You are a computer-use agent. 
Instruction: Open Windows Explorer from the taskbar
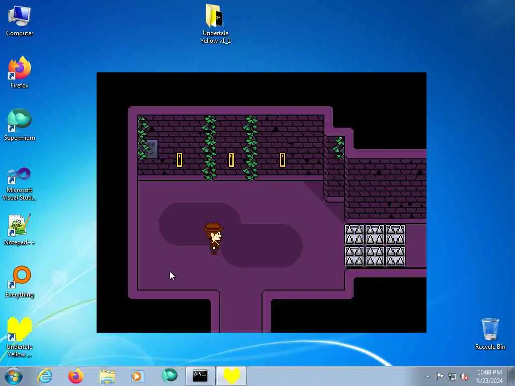pyautogui.click(x=107, y=376)
